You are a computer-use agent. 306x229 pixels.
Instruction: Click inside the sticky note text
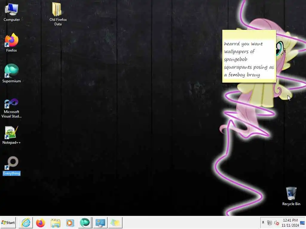pos(249,59)
